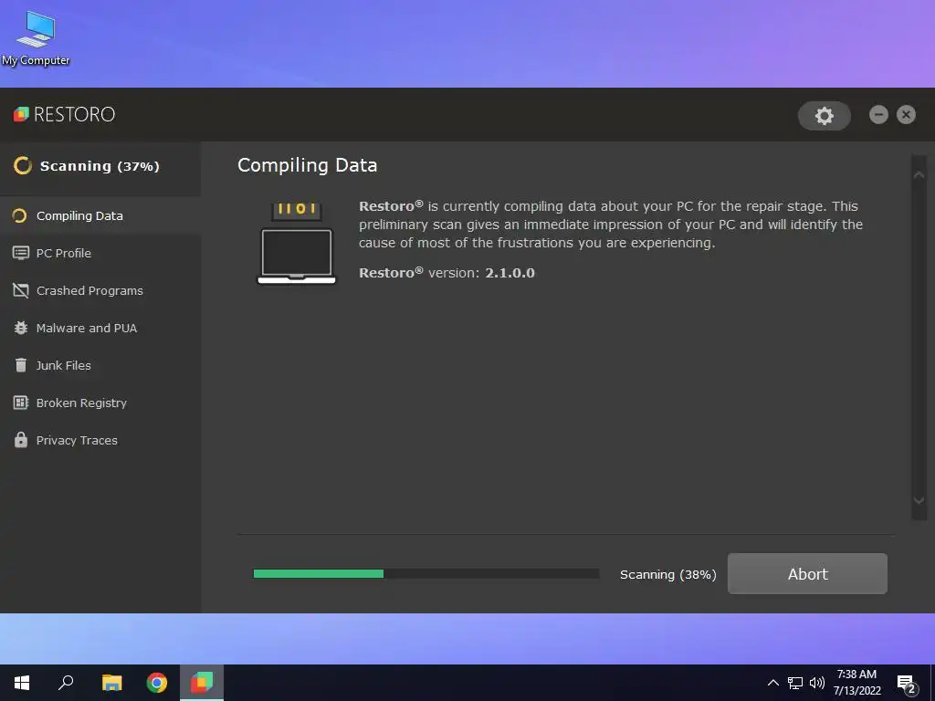
Task: Select Junk Files in sidebar
Action: click(x=100, y=365)
